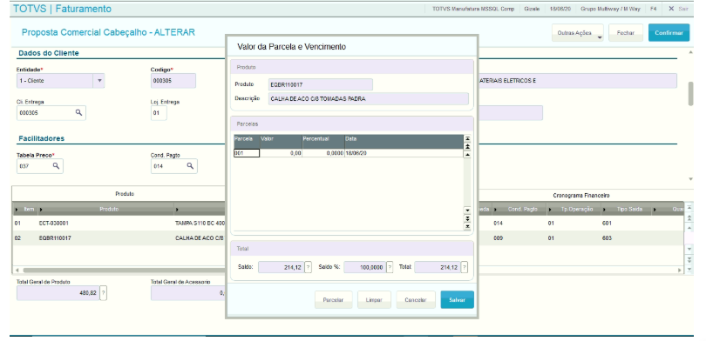Image resolution: width=706 pixels, height=341 pixels.
Task: Click the Cli. Entrega lookup magnifier icon
Action: pyautogui.click(x=78, y=113)
